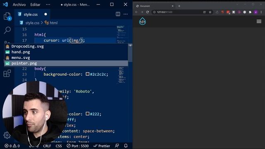Open the Archivo menu
Viewport: 265px width, 149px height.
(19, 5)
